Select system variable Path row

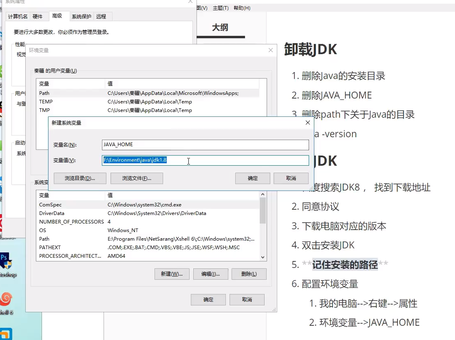[x=148, y=239]
